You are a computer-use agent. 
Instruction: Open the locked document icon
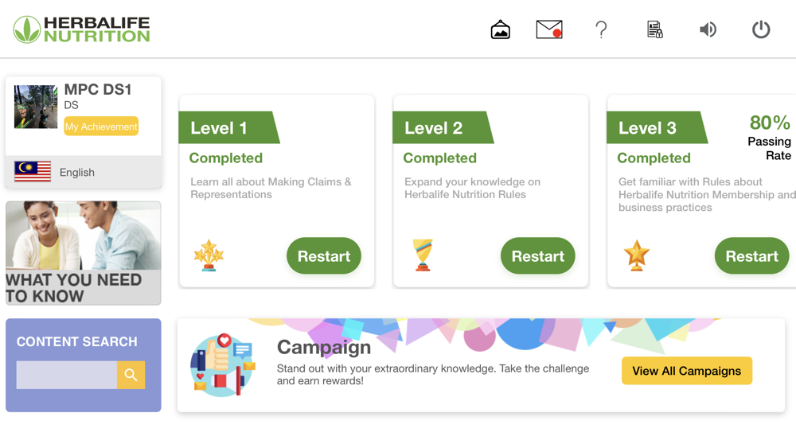(654, 30)
